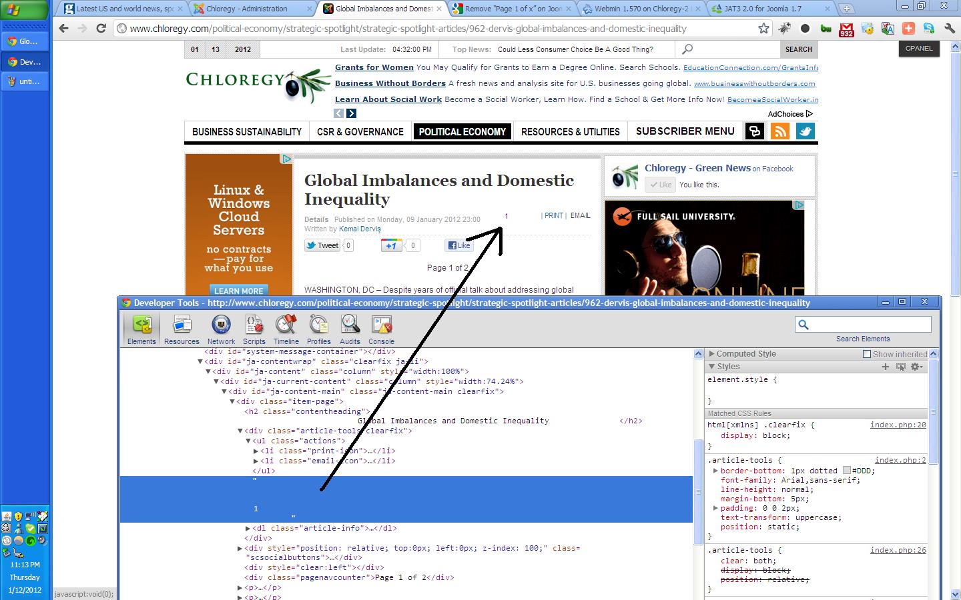Image resolution: width=961 pixels, height=600 pixels.
Task: Click the Twitter icon in site menu
Action: pyautogui.click(x=805, y=131)
